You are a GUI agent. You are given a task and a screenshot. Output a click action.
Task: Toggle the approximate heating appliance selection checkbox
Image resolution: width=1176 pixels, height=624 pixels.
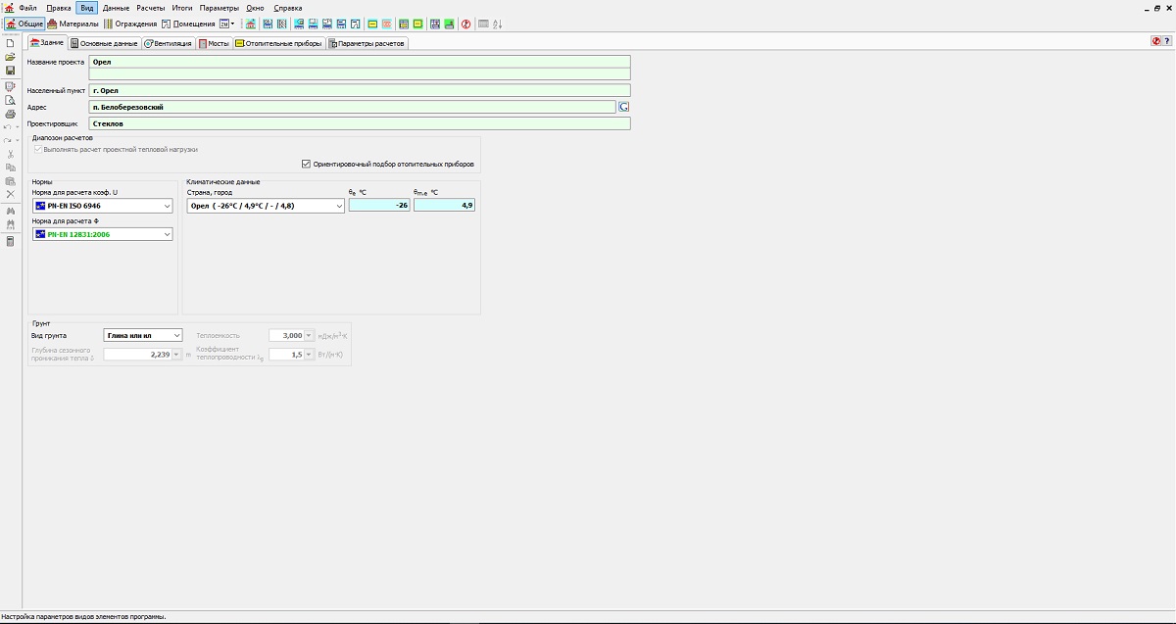point(307,164)
